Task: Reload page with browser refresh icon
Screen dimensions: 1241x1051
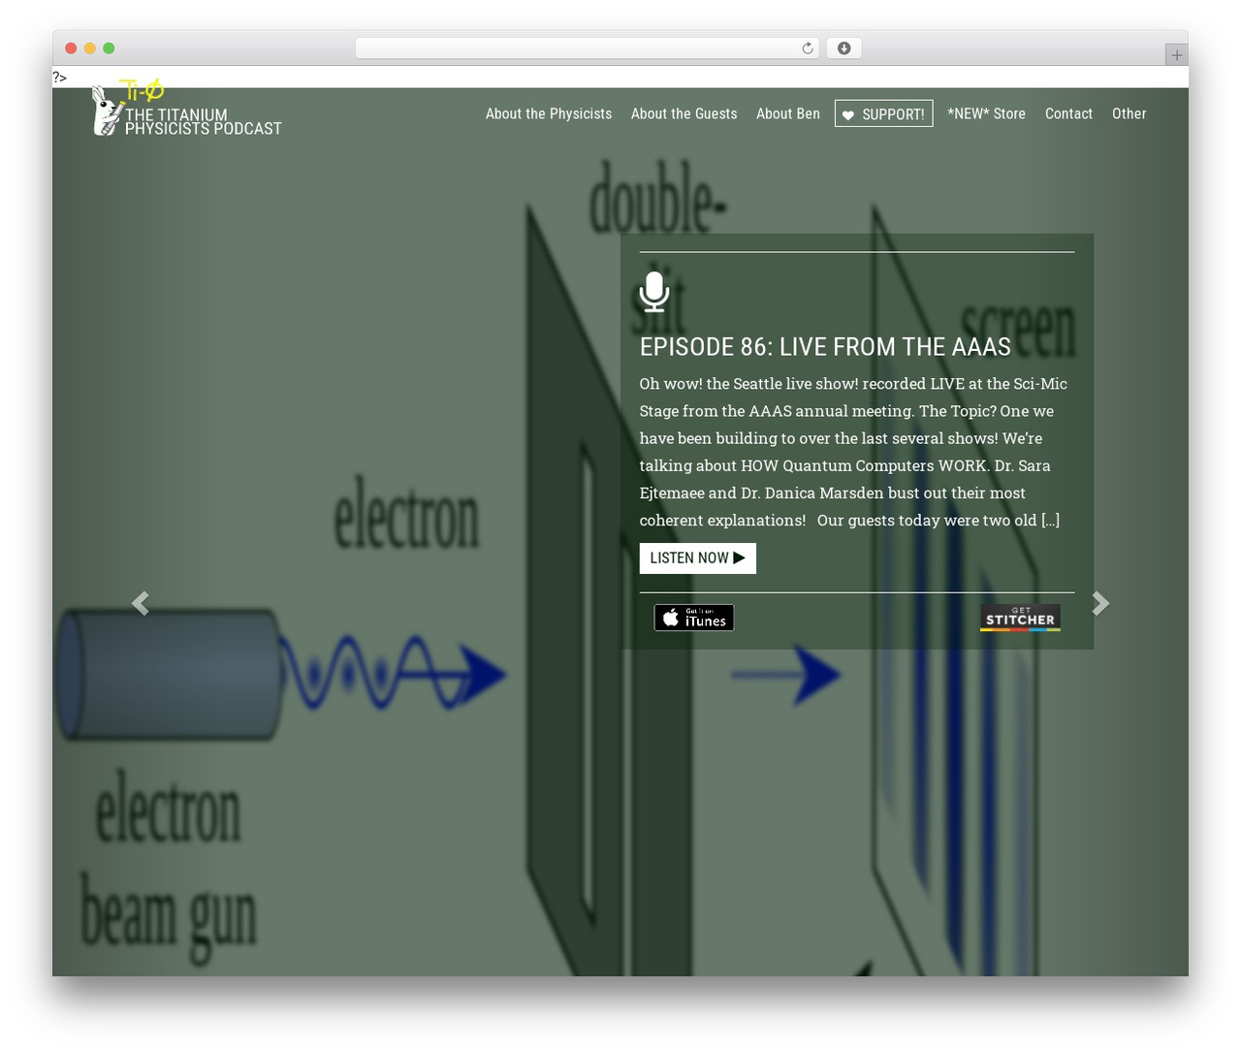Action: (x=807, y=48)
